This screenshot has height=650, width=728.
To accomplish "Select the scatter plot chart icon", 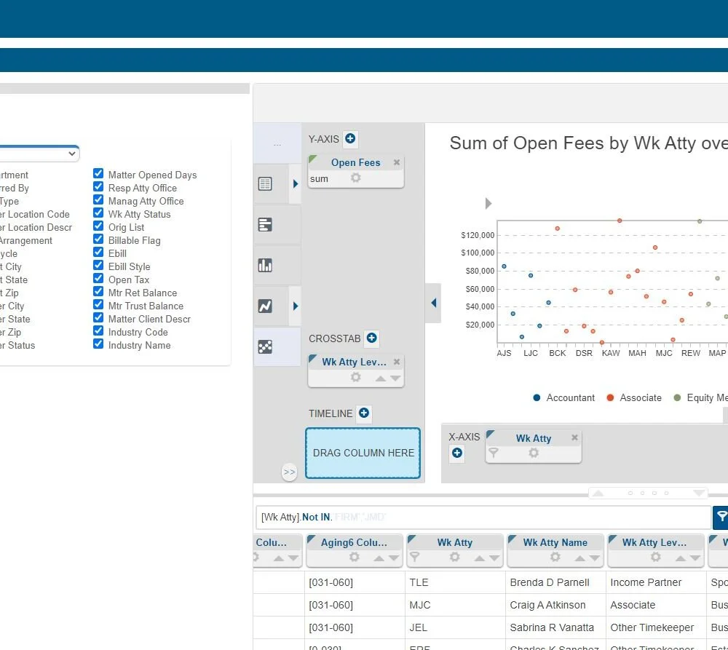I will click(x=265, y=346).
